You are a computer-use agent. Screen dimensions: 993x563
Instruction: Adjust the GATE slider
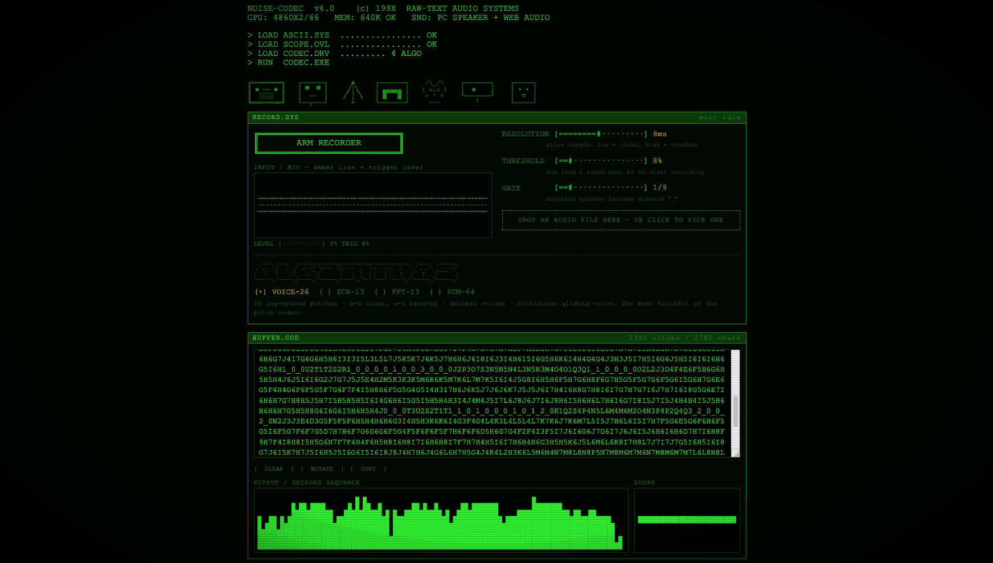click(601, 187)
